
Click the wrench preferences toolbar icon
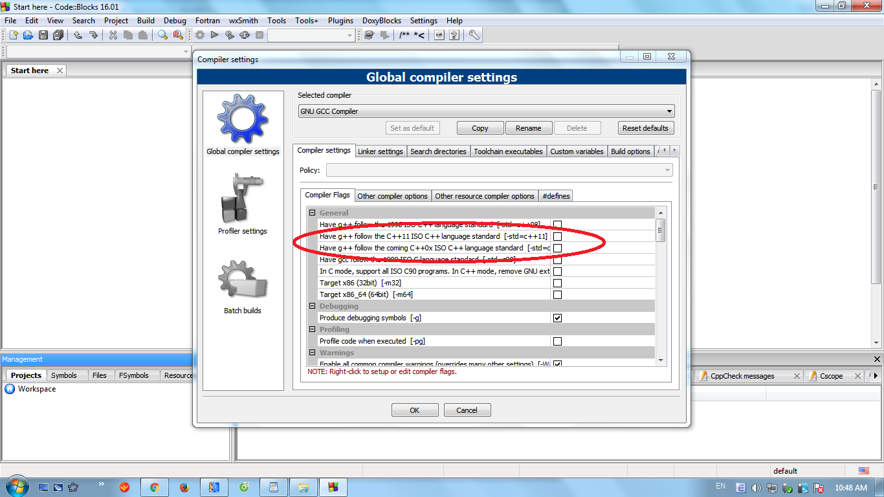pyautogui.click(x=474, y=35)
